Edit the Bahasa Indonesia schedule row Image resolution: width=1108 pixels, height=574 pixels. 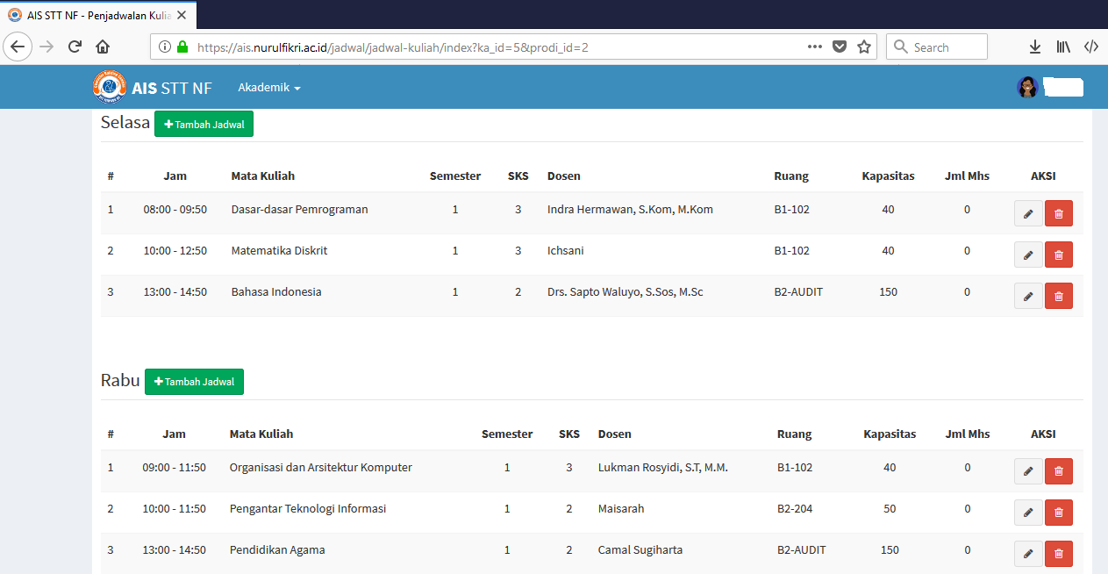(x=1028, y=296)
